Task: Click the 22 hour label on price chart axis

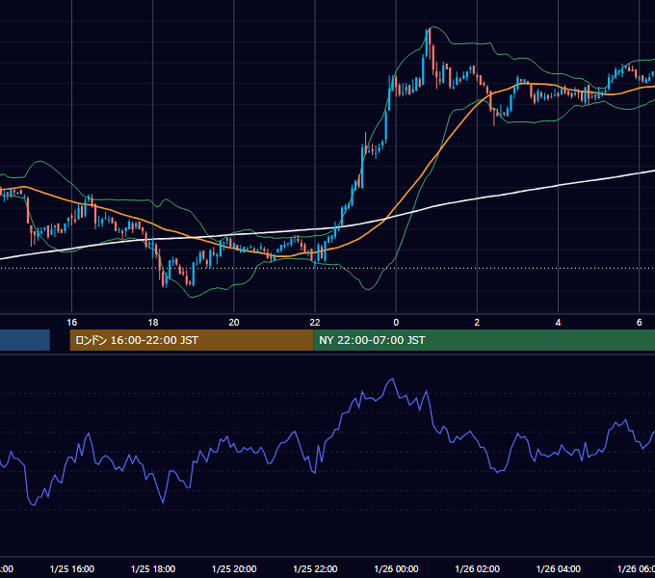Action: coord(315,323)
